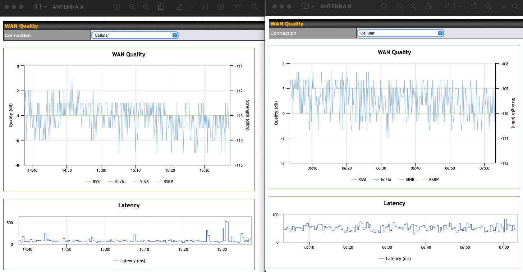The height and width of the screenshot is (272, 523).
Task: Open sidebar view menu chevron in Antenna A
Action: [45, 7]
